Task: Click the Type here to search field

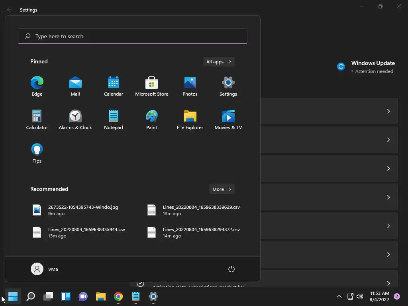Action: coord(133,36)
